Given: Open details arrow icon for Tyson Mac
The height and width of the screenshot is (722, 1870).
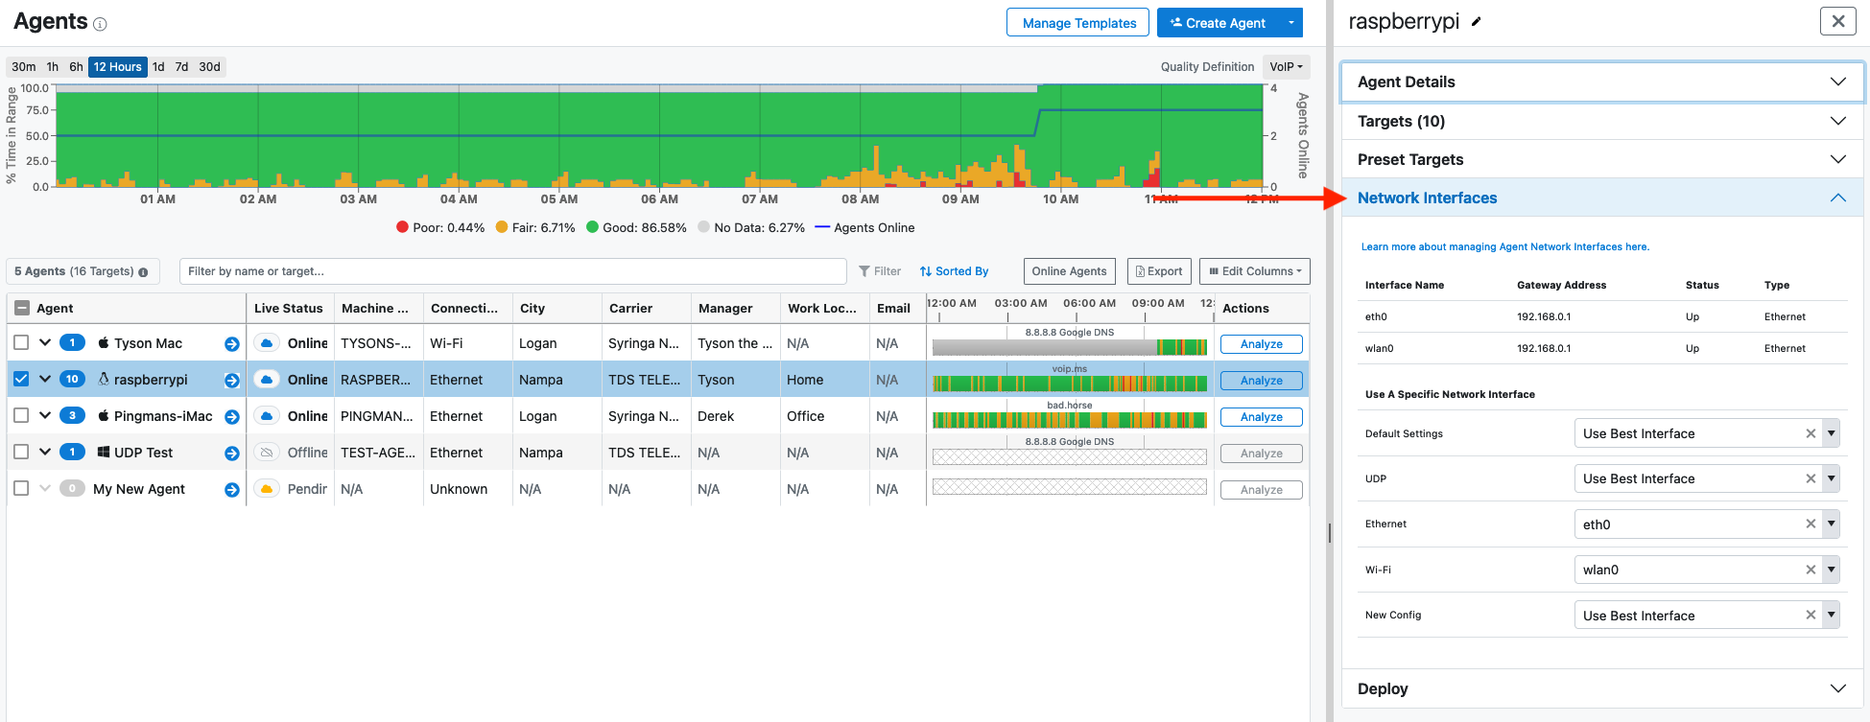Looking at the screenshot, I should (232, 344).
